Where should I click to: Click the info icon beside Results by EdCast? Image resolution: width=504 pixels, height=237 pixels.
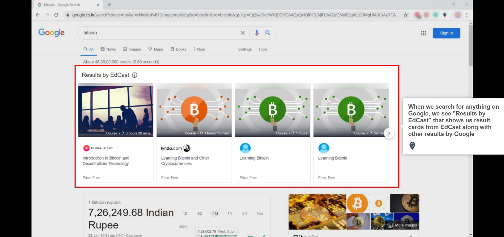tap(134, 75)
